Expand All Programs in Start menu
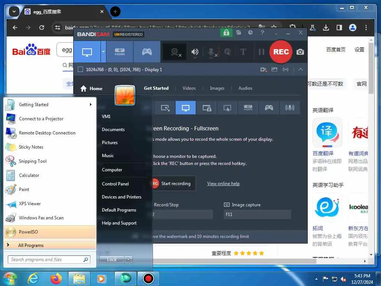This screenshot has width=381, height=286. coord(50,245)
